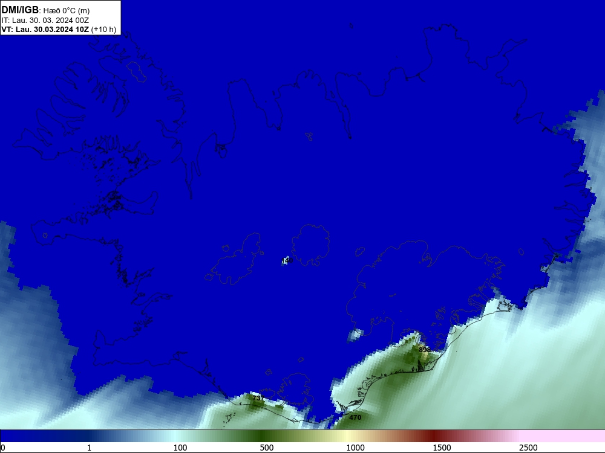Image resolution: width=605 pixels, height=453 pixels.
Task: Click the 470 value label on map
Action: 355,417
